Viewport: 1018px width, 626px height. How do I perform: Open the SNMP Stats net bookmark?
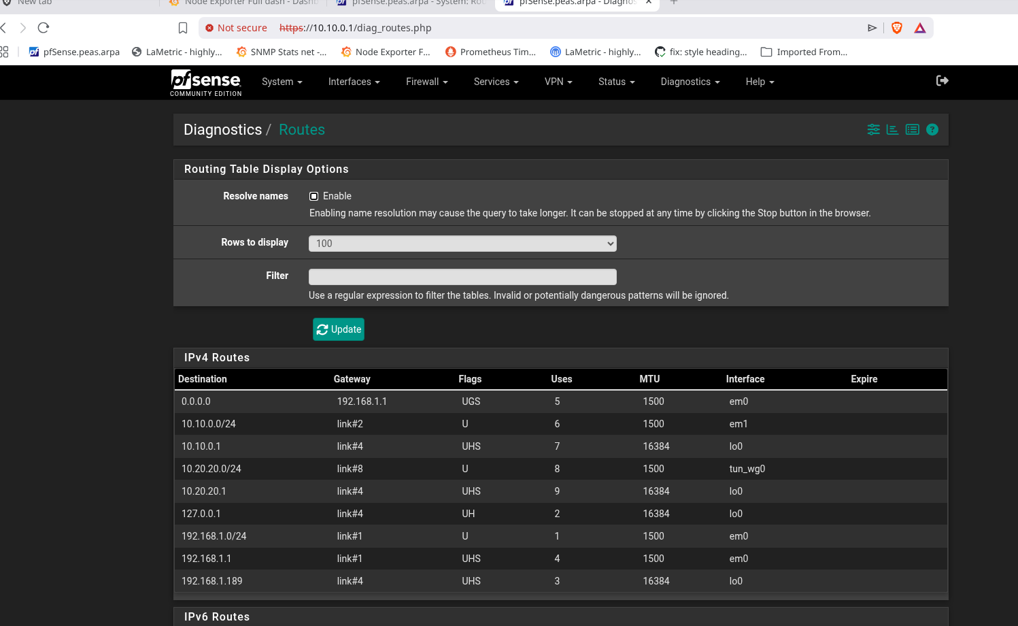(x=282, y=52)
